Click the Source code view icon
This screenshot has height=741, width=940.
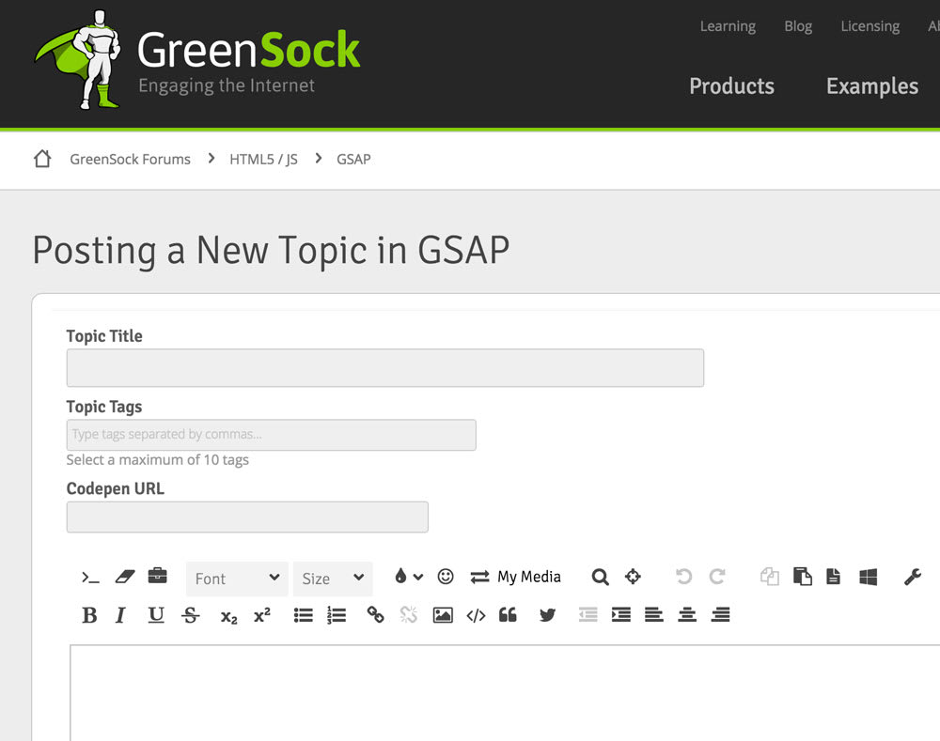90,578
